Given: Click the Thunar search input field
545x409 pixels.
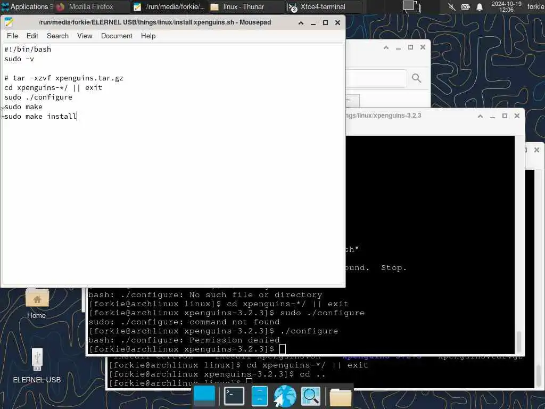Looking at the screenshot, I should [376, 79].
